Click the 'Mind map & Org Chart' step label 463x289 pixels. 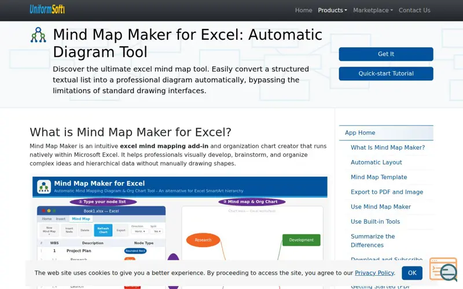[x=252, y=202]
